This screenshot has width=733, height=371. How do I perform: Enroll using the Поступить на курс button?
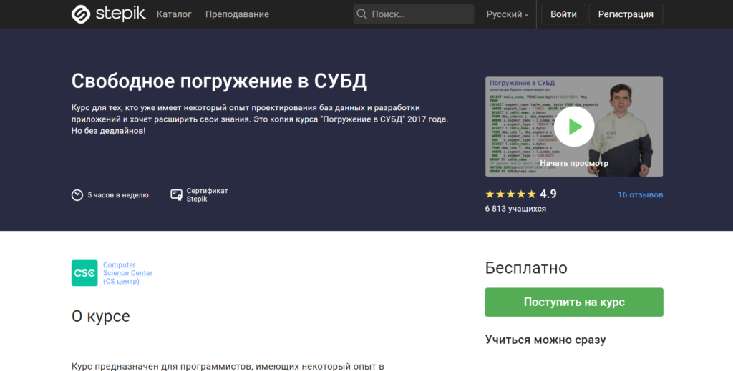[x=574, y=302]
